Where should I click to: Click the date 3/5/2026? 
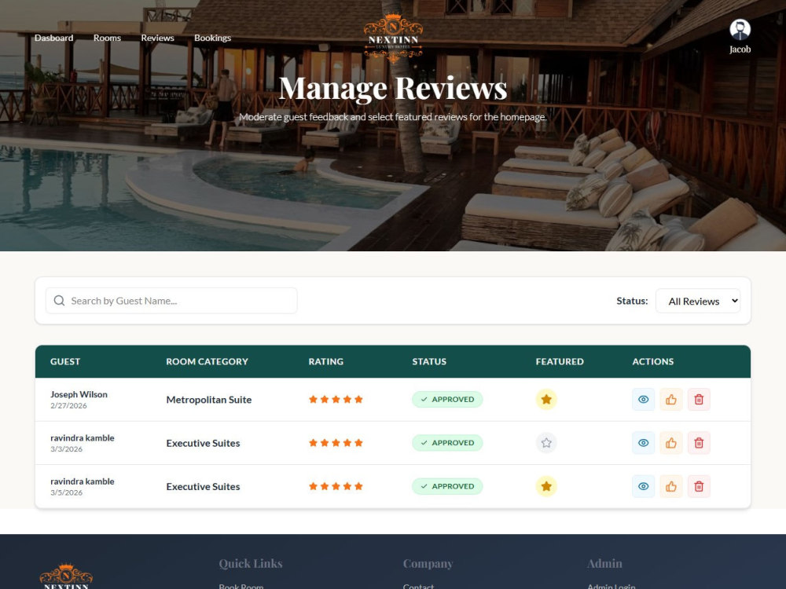click(66, 493)
